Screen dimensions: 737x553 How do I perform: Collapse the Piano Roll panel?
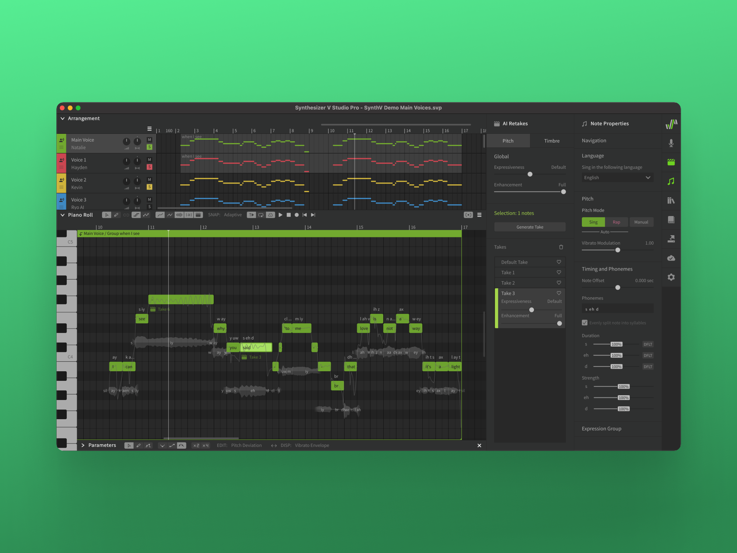coord(63,215)
